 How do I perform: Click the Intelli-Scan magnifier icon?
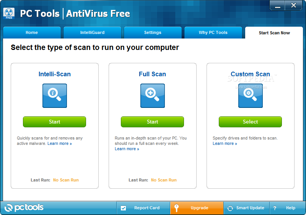[54, 96]
